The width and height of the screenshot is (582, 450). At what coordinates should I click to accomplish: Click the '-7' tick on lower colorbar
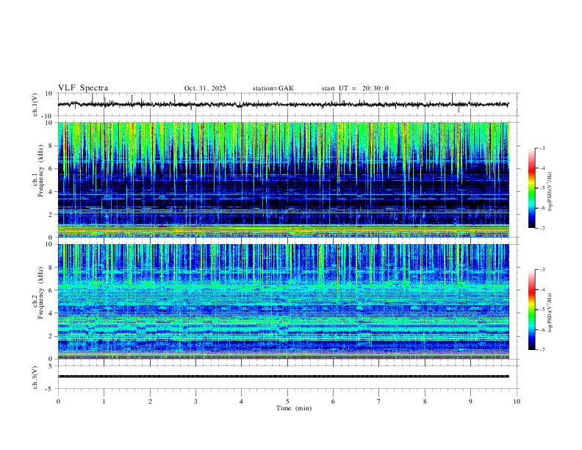(542, 350)
